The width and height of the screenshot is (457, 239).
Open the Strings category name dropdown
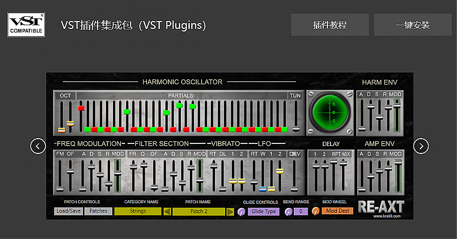point(137,211)
